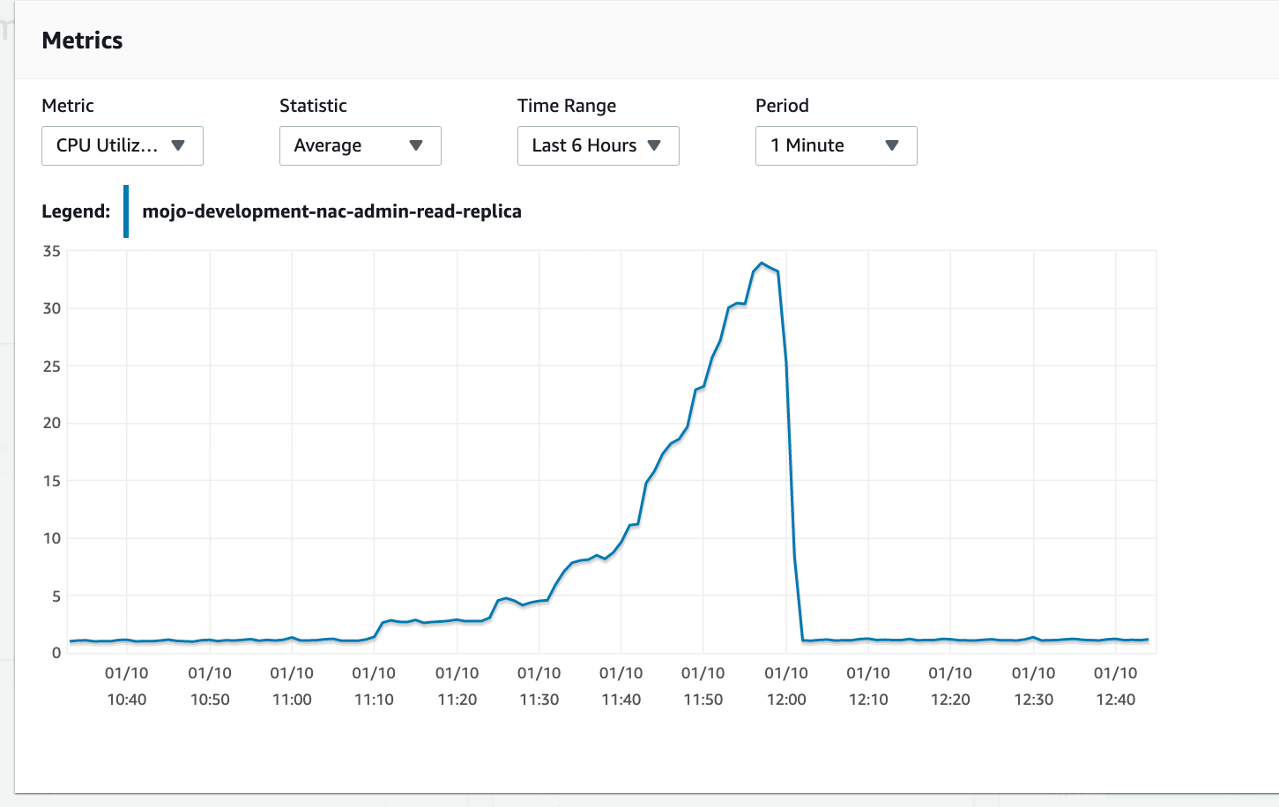The width and height of the screenshot is (1279, 807).
Task: Click the Legend: label
Action: click(x=76, y=211)
